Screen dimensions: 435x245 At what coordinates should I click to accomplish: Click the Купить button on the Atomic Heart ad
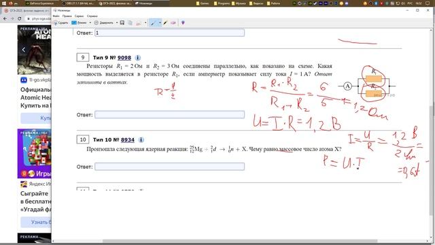[36, 118]
